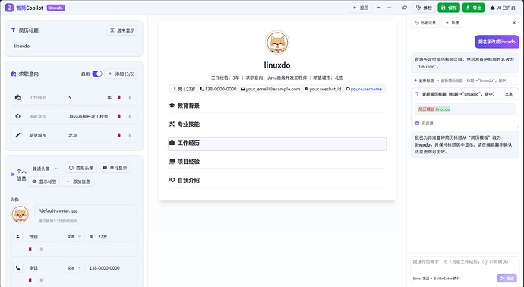The image size is (524, 287).
Task: Open the 普通头像 avatar style dropdown
Action: pyautogui.click(x=45, y=169)
